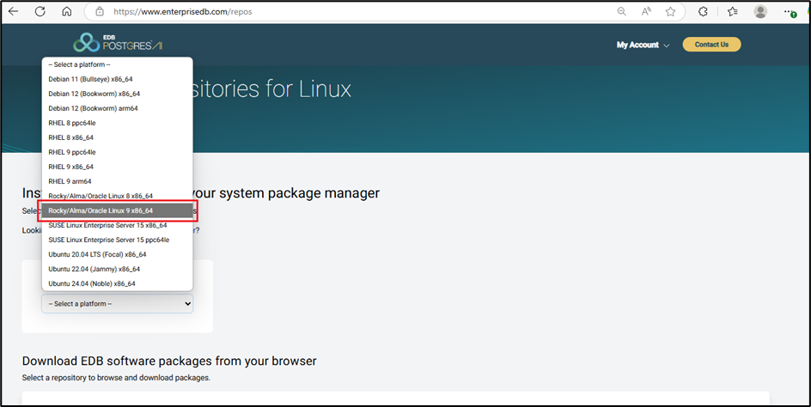Select Debian 12 (Bookworm) x86_64
This screenshot has width=811, height=407.
118,94
